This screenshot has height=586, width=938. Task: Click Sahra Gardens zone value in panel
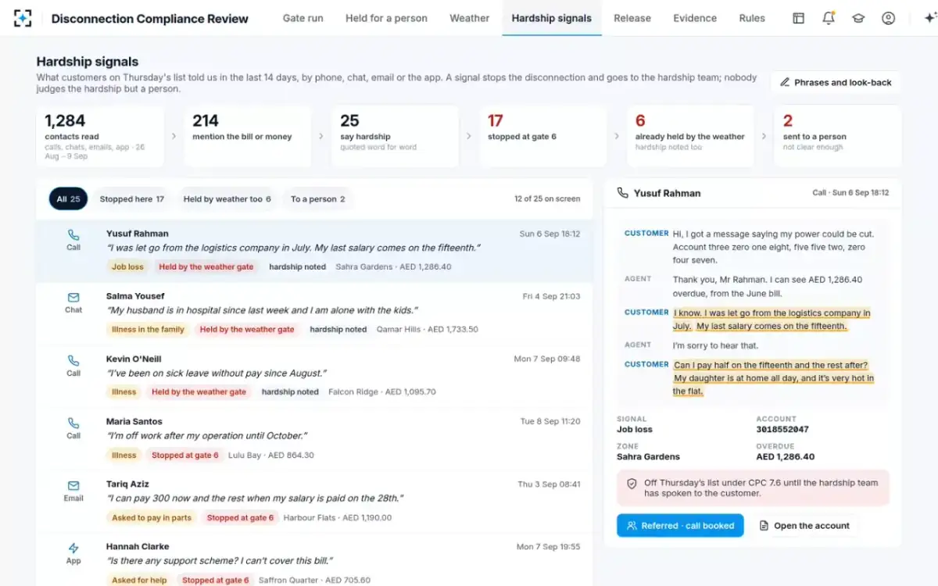(x=648, y=456)
